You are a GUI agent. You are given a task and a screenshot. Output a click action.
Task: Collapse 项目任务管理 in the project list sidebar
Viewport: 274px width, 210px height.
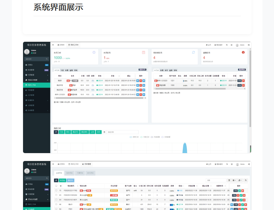[37, 199]
